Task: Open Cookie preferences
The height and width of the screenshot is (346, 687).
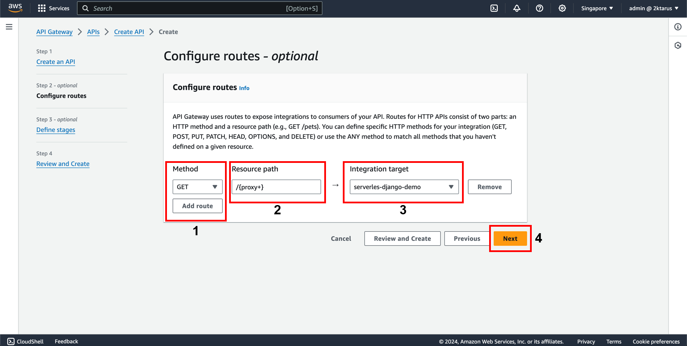Action: coord(656,342)
